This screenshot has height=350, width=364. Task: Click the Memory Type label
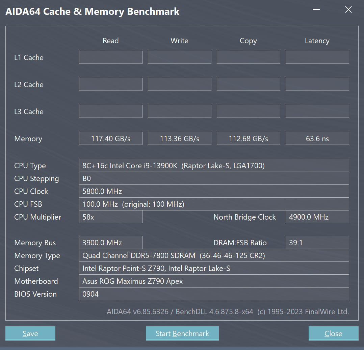[x=37, y=256]
